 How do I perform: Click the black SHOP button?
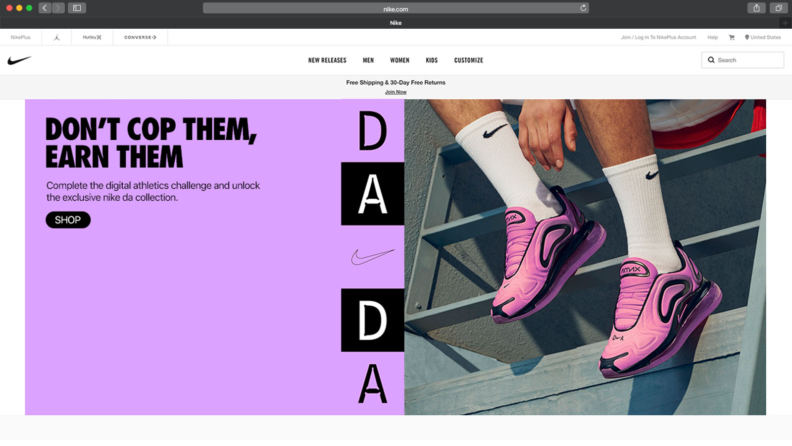coord(68,220)
